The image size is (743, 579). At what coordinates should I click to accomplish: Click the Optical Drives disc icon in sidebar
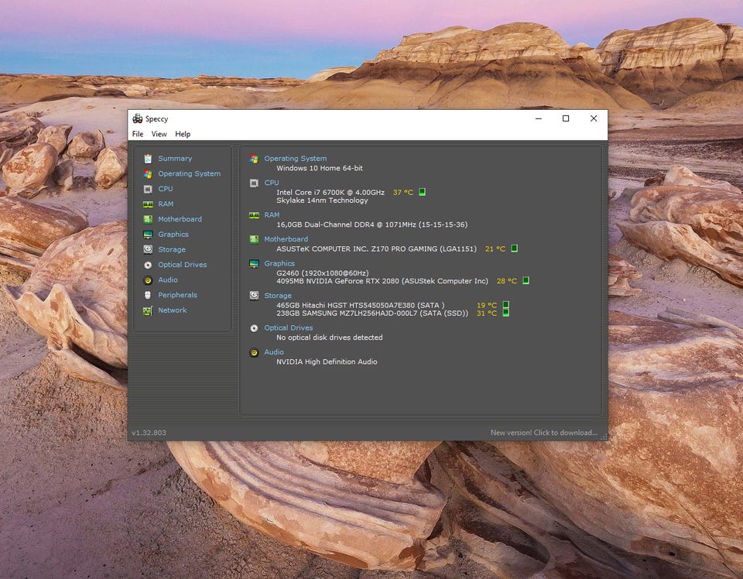[x=148, y=265]
